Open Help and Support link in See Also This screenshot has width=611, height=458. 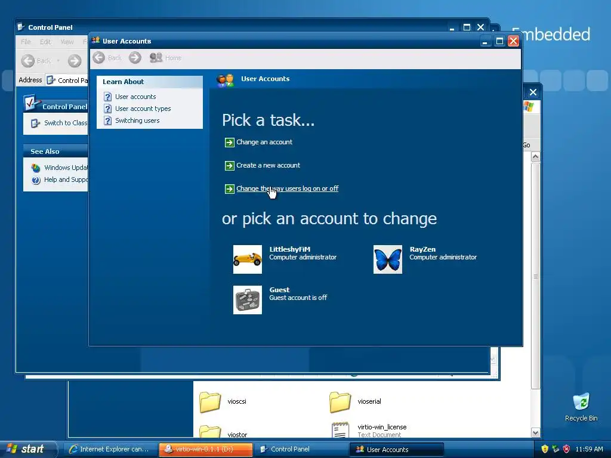tap(66, 180)
